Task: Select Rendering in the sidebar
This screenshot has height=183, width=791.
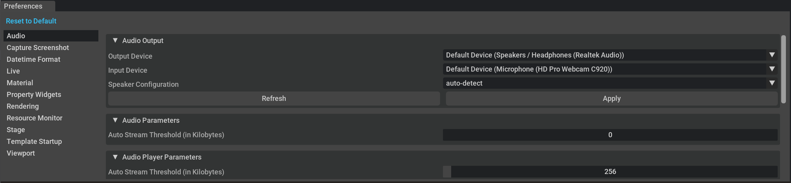Action: click(23, 106)
